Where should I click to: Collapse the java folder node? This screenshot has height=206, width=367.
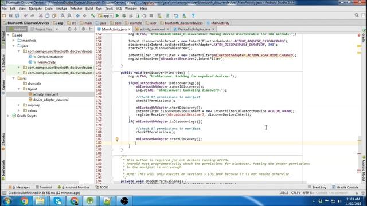point(14,46)
